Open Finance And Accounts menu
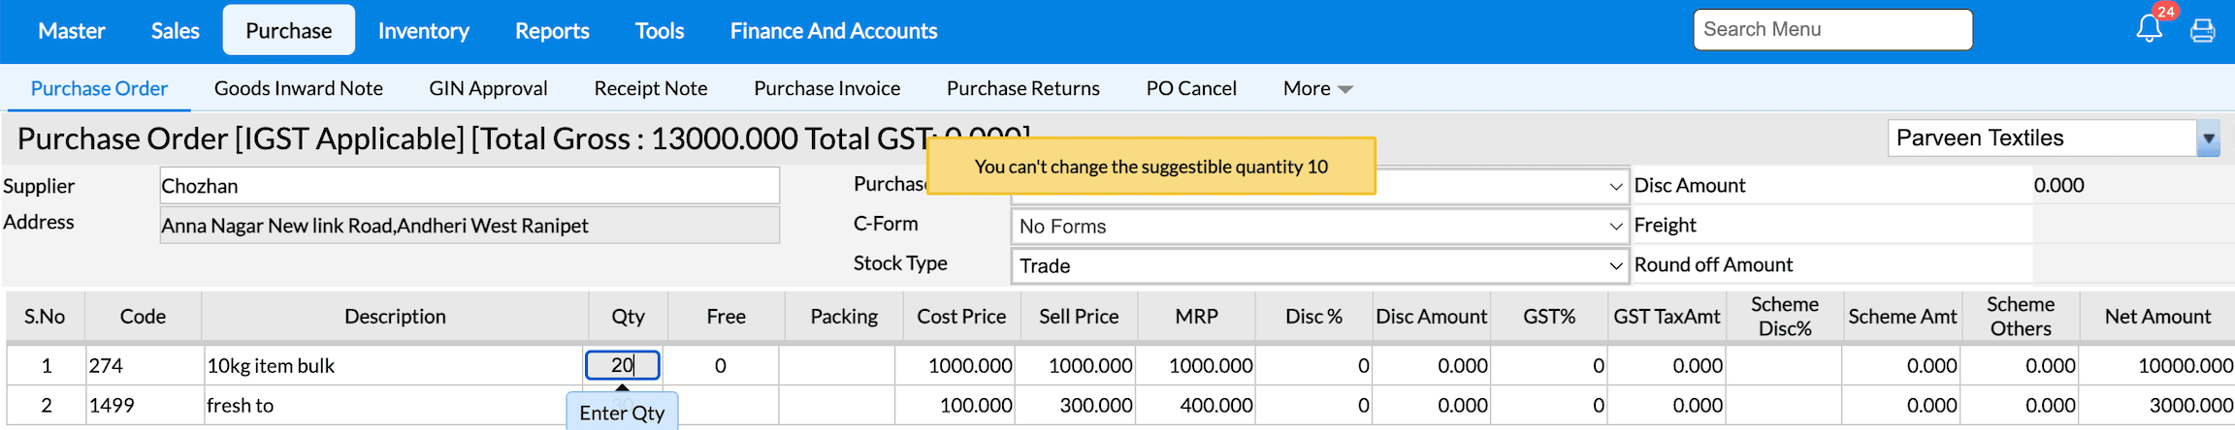Screen dimensions: 2235x430 pyautogui.click(x=833, y=31)
